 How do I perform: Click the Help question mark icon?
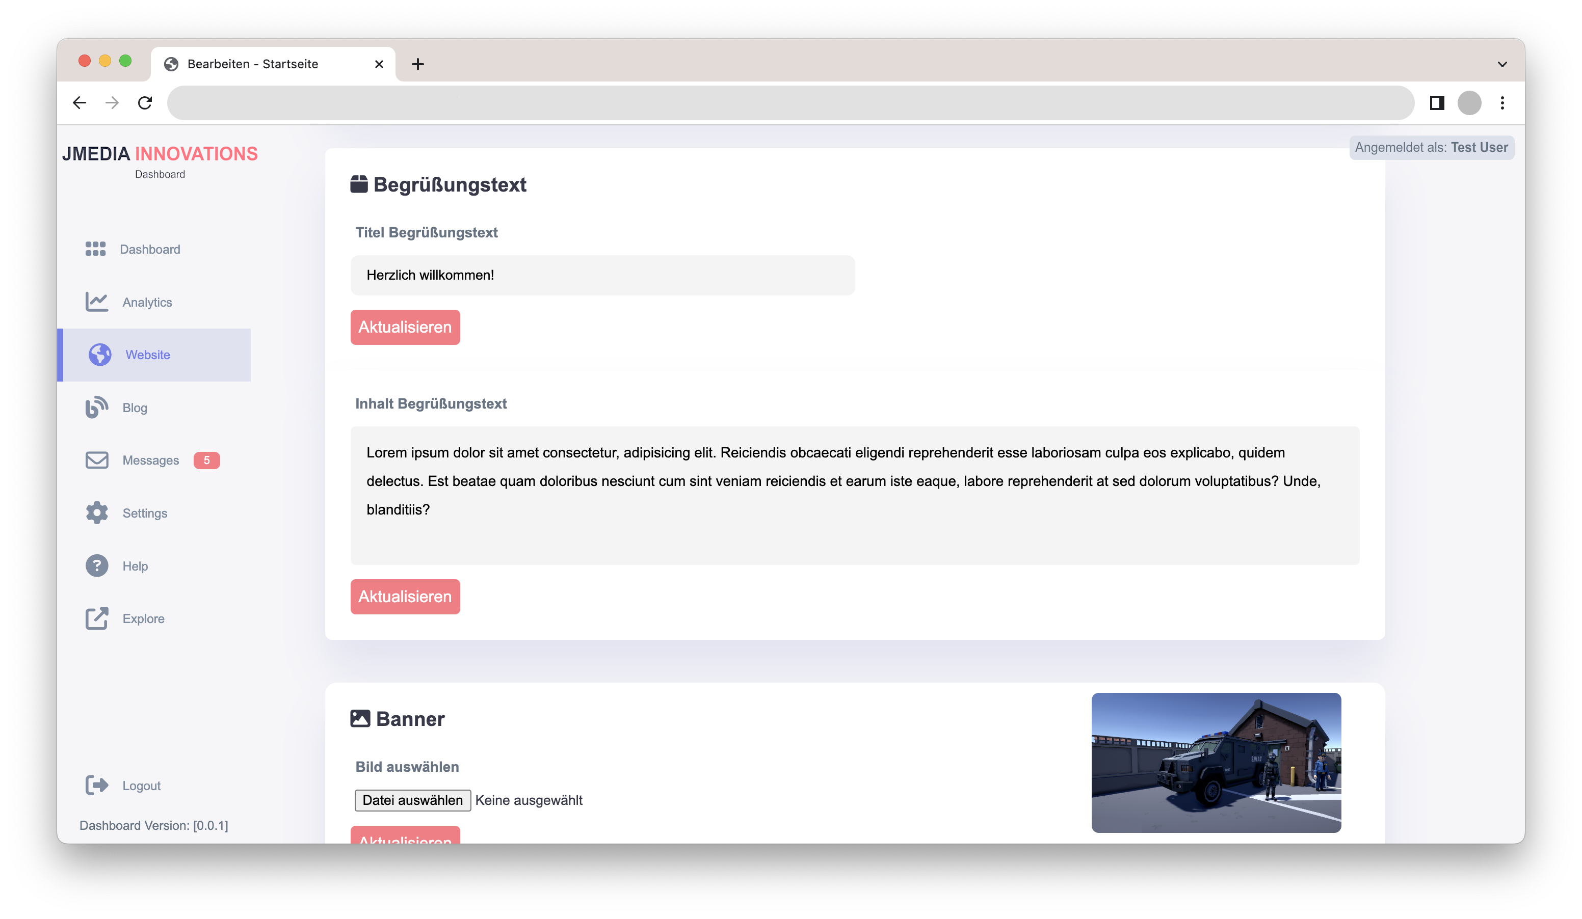(97, 565)
